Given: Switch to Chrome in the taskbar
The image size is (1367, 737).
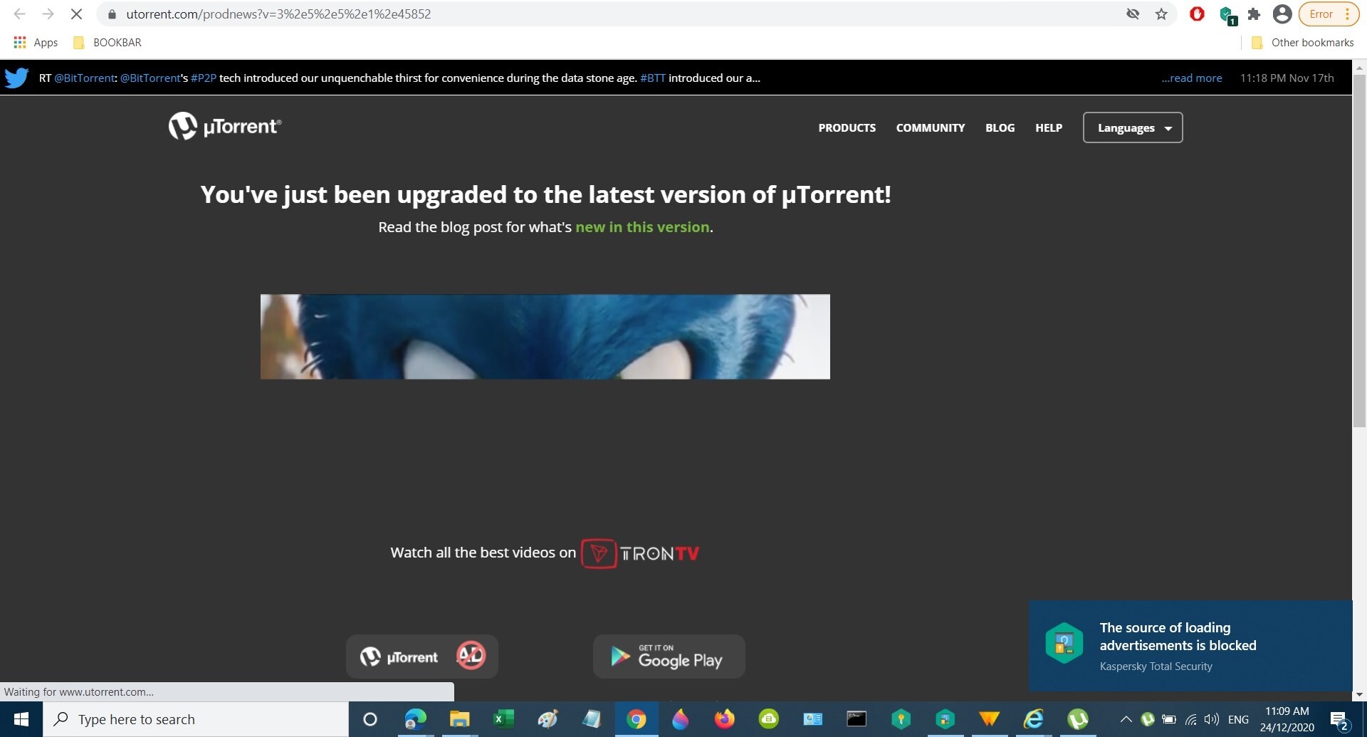Looking at the screenshot, I should click(x=636, y=719).
